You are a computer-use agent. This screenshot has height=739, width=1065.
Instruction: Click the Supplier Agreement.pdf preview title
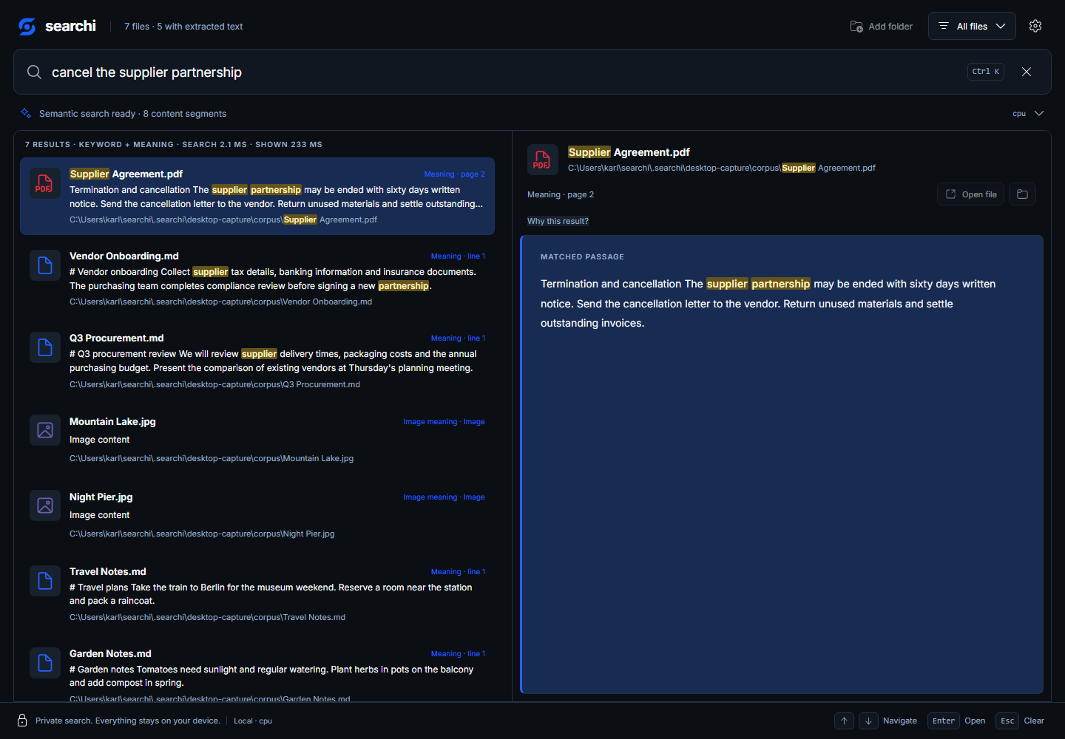click(x=629, y=152)
